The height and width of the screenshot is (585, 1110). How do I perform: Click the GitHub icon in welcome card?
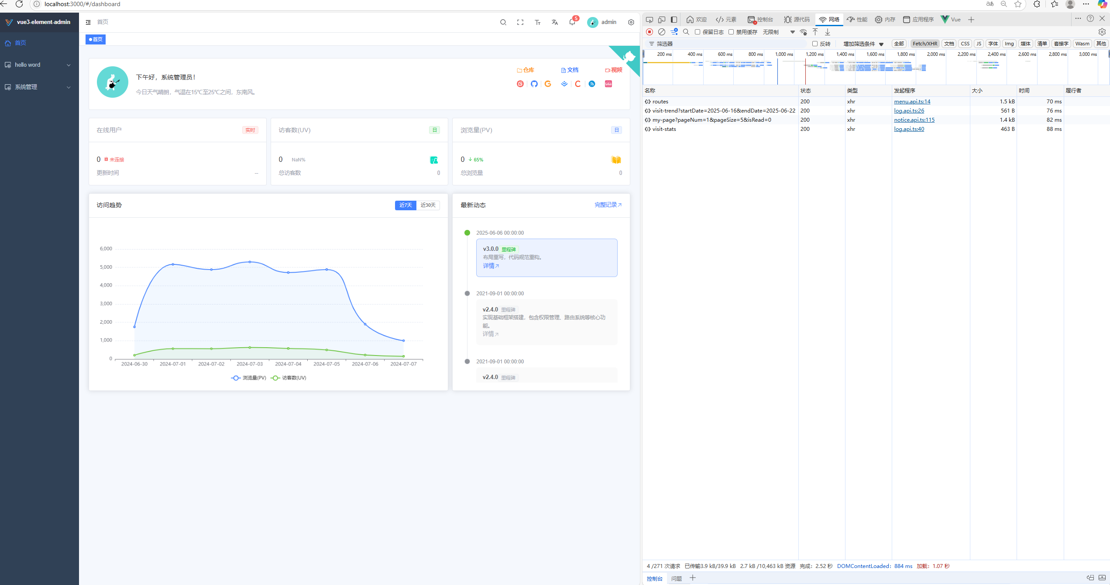tap(534, 84)
